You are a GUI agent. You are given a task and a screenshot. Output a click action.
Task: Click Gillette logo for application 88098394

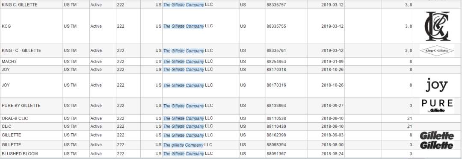point(437,145)
